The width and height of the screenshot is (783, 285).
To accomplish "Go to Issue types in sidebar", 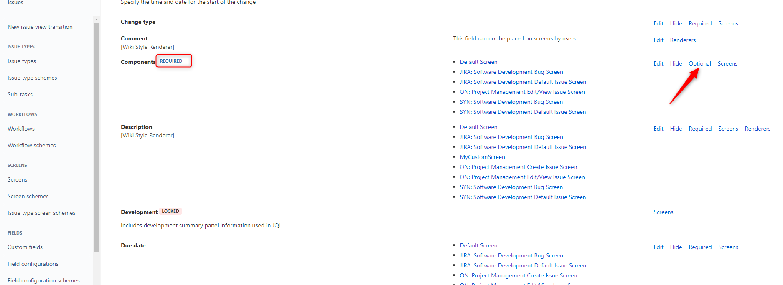I will 22,61.
